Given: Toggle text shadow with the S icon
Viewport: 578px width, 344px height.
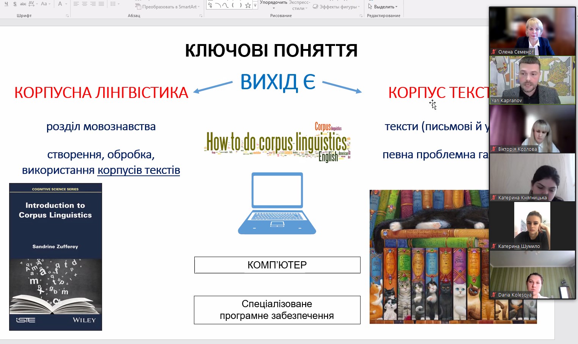Looking at the screenshot, I should 15,4.
